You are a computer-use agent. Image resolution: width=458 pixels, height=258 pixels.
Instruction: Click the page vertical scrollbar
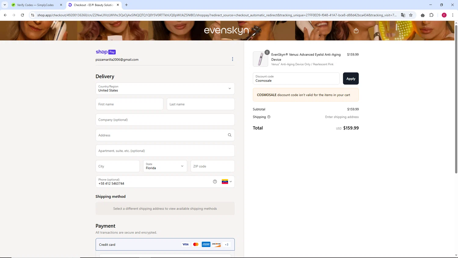click(456, 99)
